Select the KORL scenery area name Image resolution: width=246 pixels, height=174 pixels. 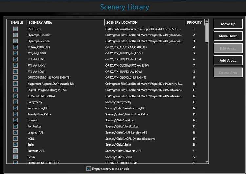(x=31, y=139)
